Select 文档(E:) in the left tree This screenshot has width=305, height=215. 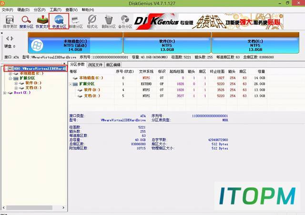tap(33, 88)
